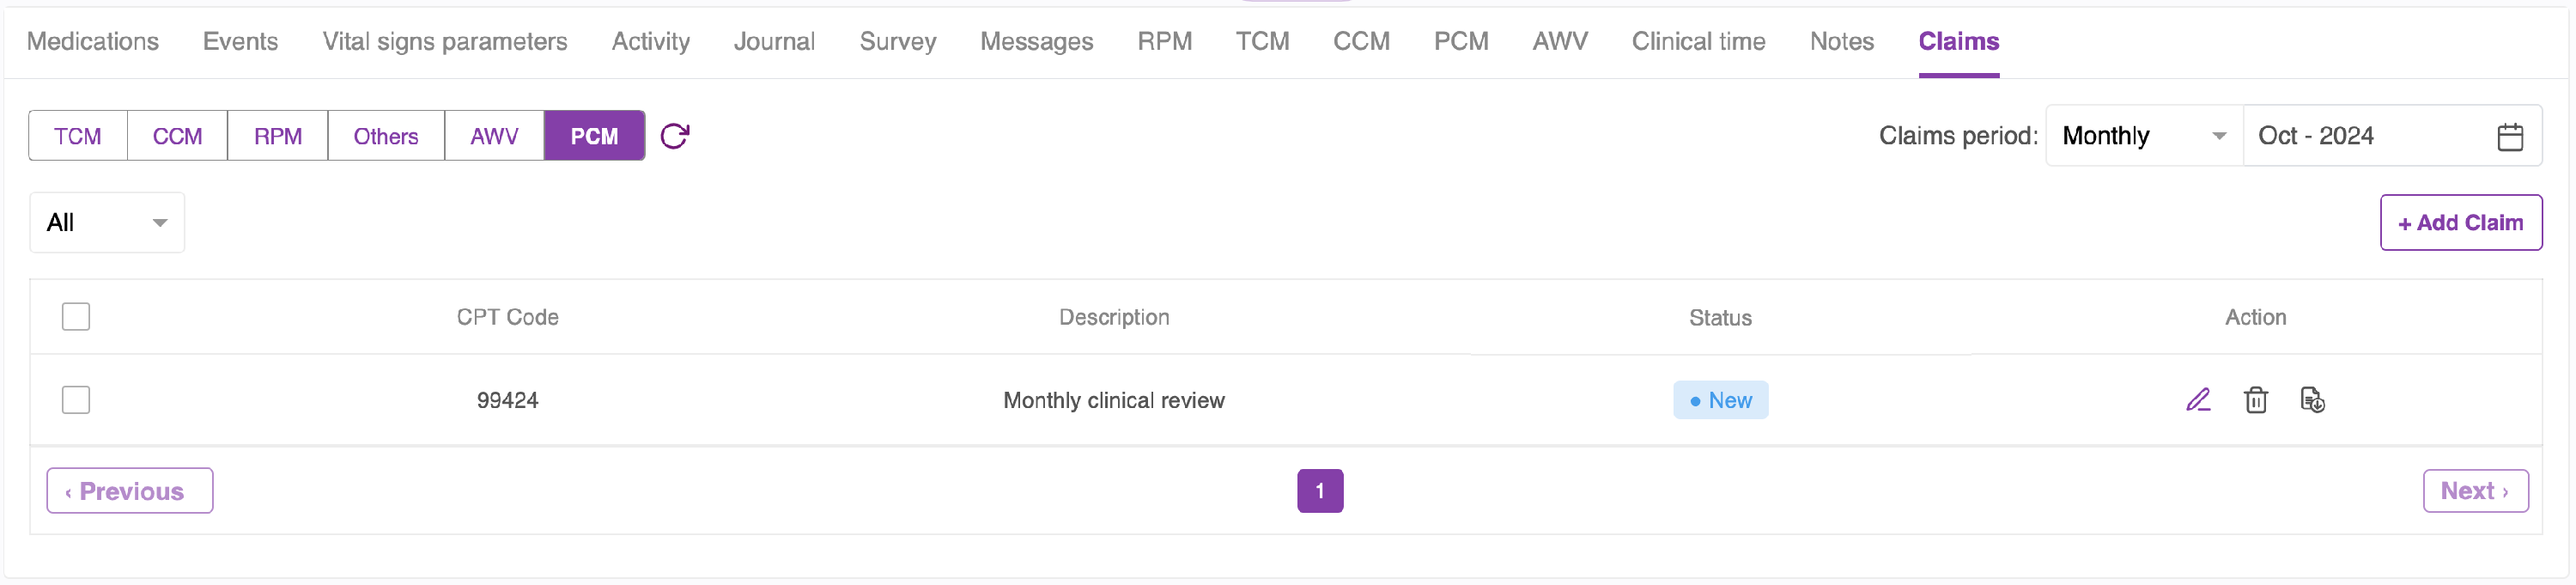
Task: Select the Others claims filter
Action: [x=386, y=136]
